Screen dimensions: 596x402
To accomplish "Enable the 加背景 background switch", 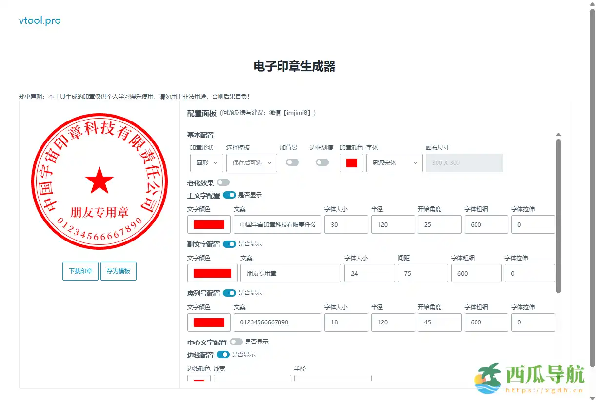I will pyautogui.click(x=292, y=161).
